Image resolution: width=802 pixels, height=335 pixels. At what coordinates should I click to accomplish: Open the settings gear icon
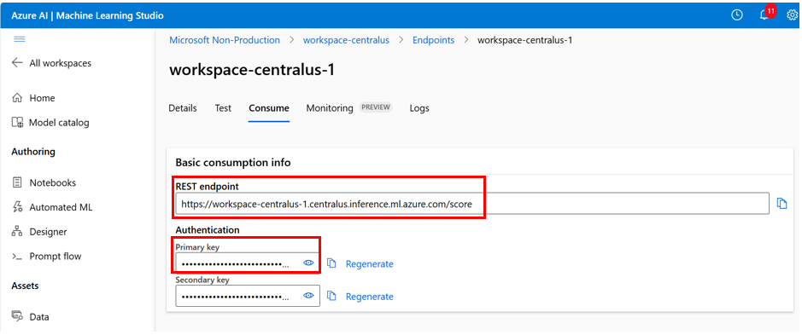793,15
